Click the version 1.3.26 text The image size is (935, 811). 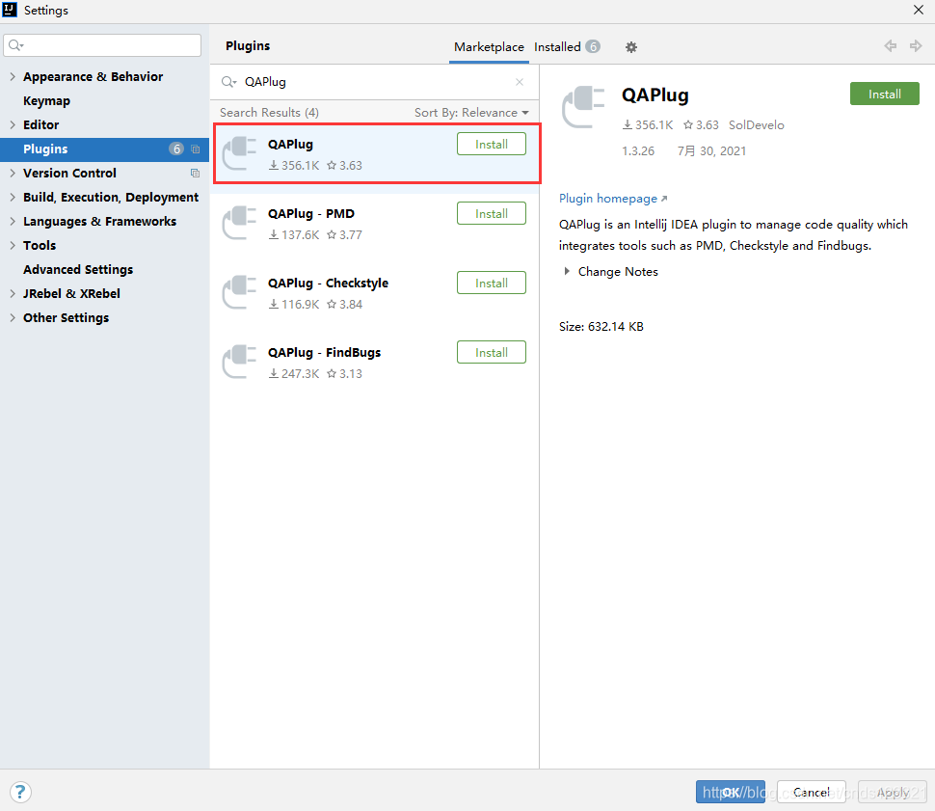pos(638,151)
